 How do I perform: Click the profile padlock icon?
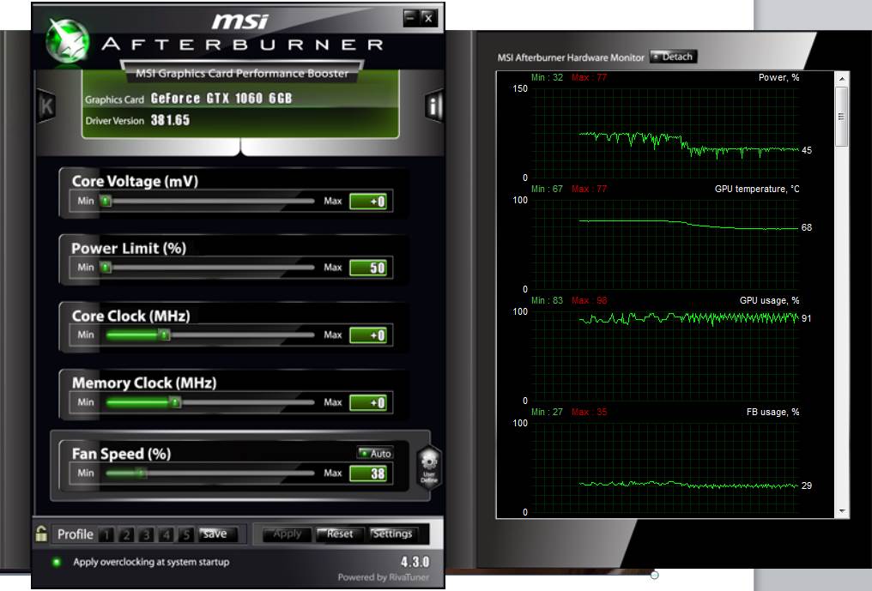coord(41,534)
